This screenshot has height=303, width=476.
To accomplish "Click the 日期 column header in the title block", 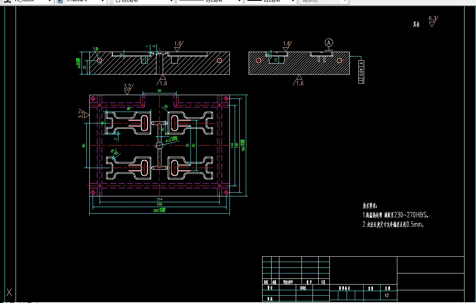I will click(x=323, y=282).
